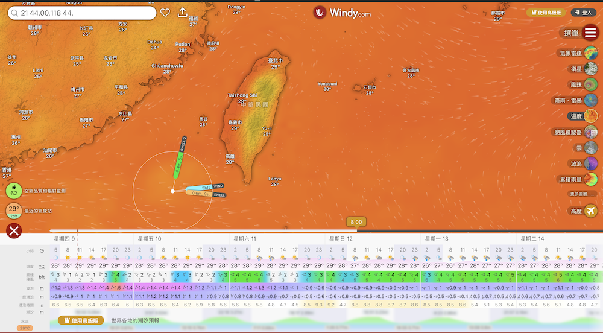Click the heart favorite icon
Image resolution: width=603 pixels, height=333 pixels.
click(x=166, y=13)
